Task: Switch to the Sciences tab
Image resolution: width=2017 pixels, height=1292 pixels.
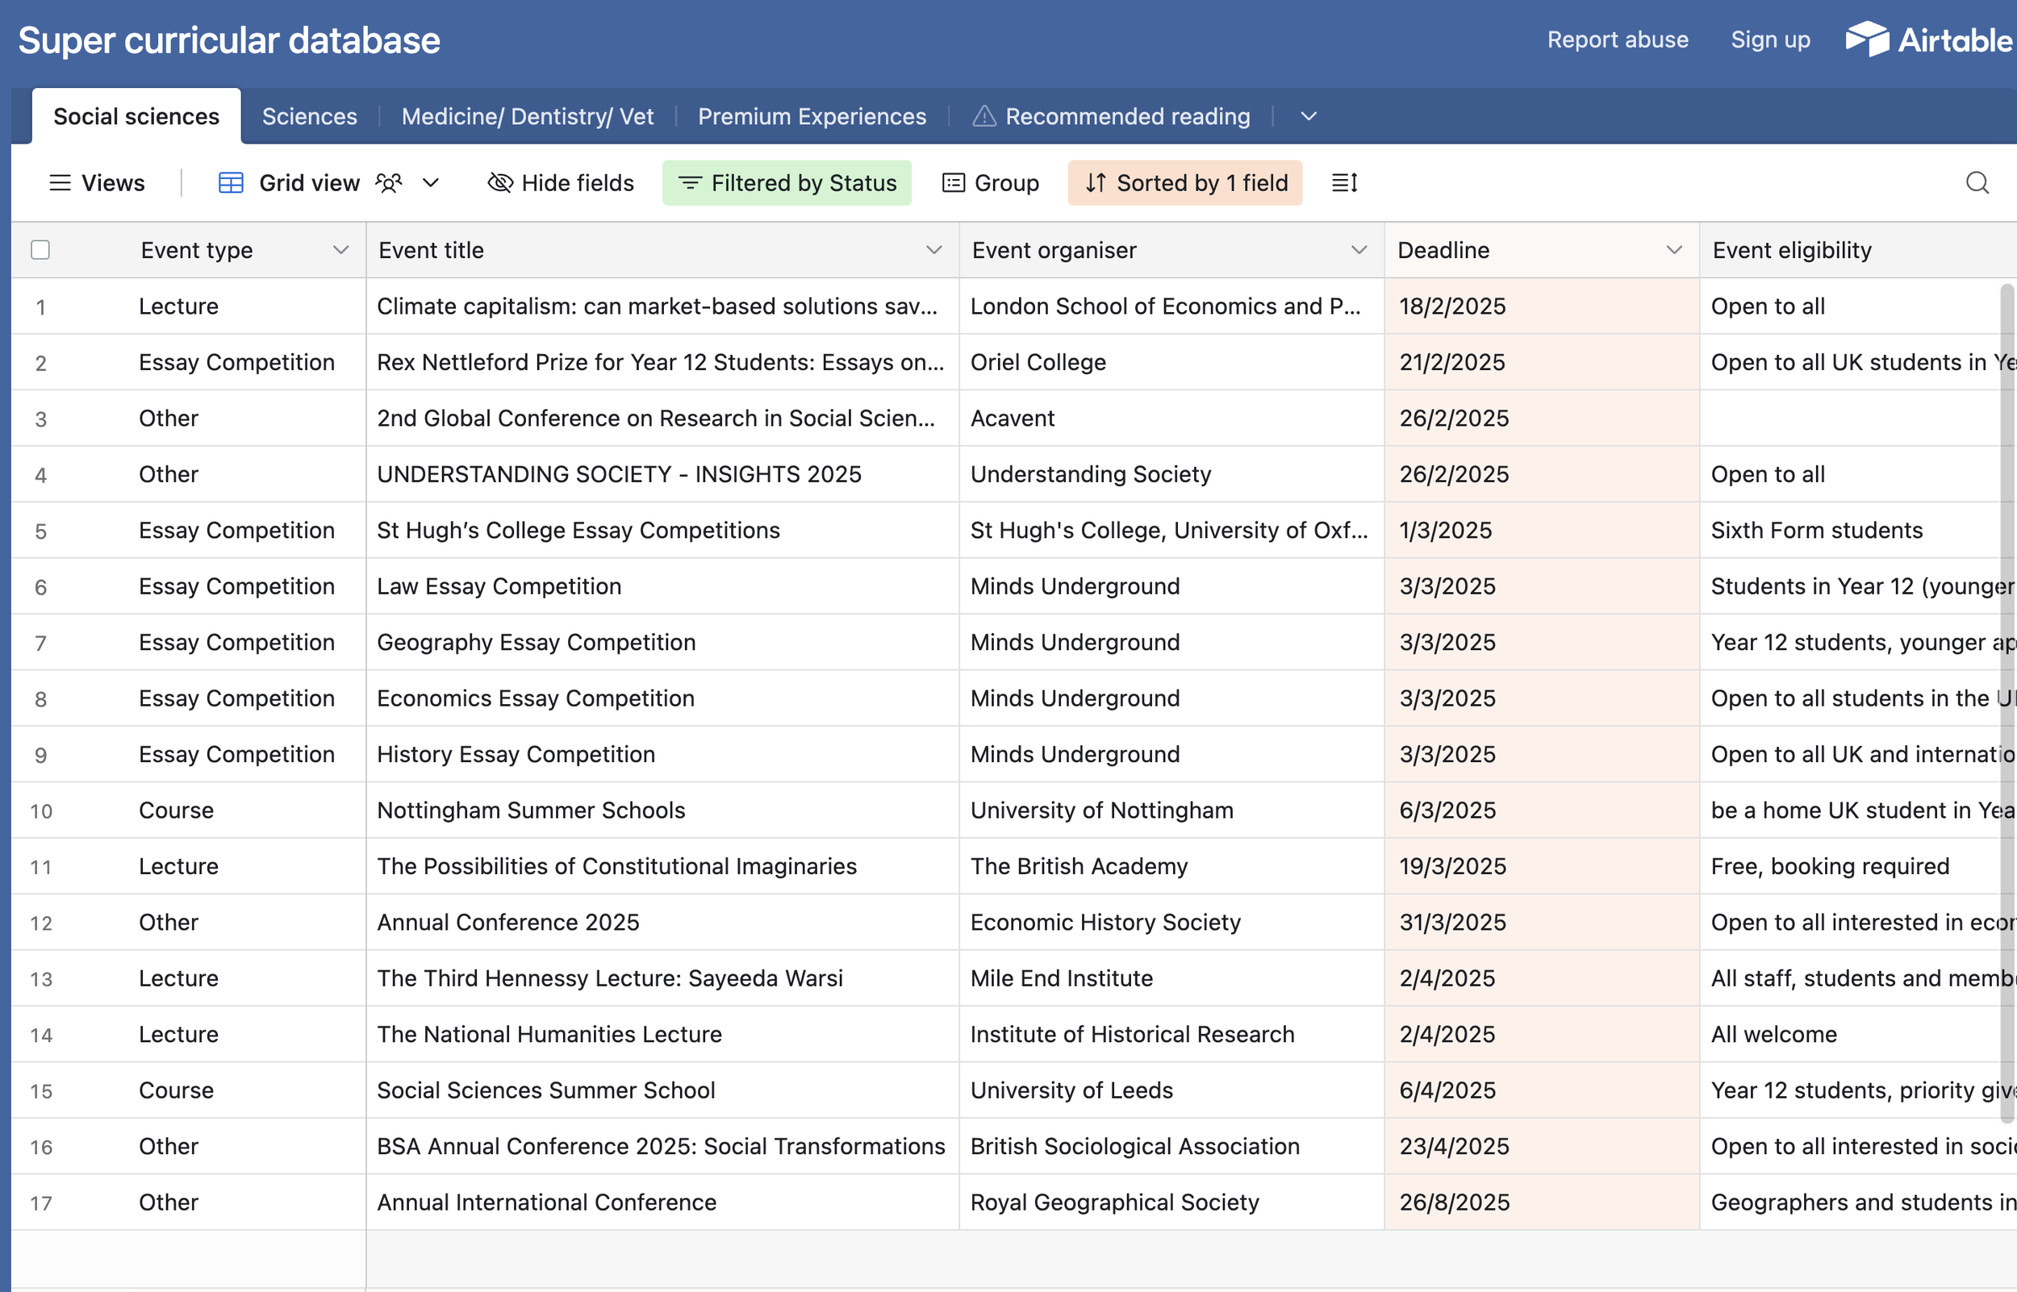Action: (309, 116)
